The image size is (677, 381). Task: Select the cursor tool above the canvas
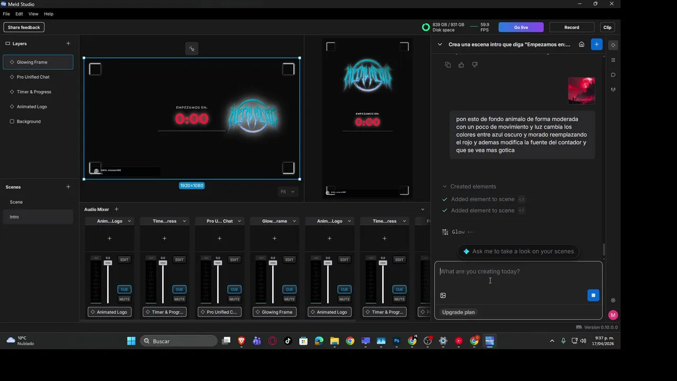pyautogui.click(x=191, y=49)
